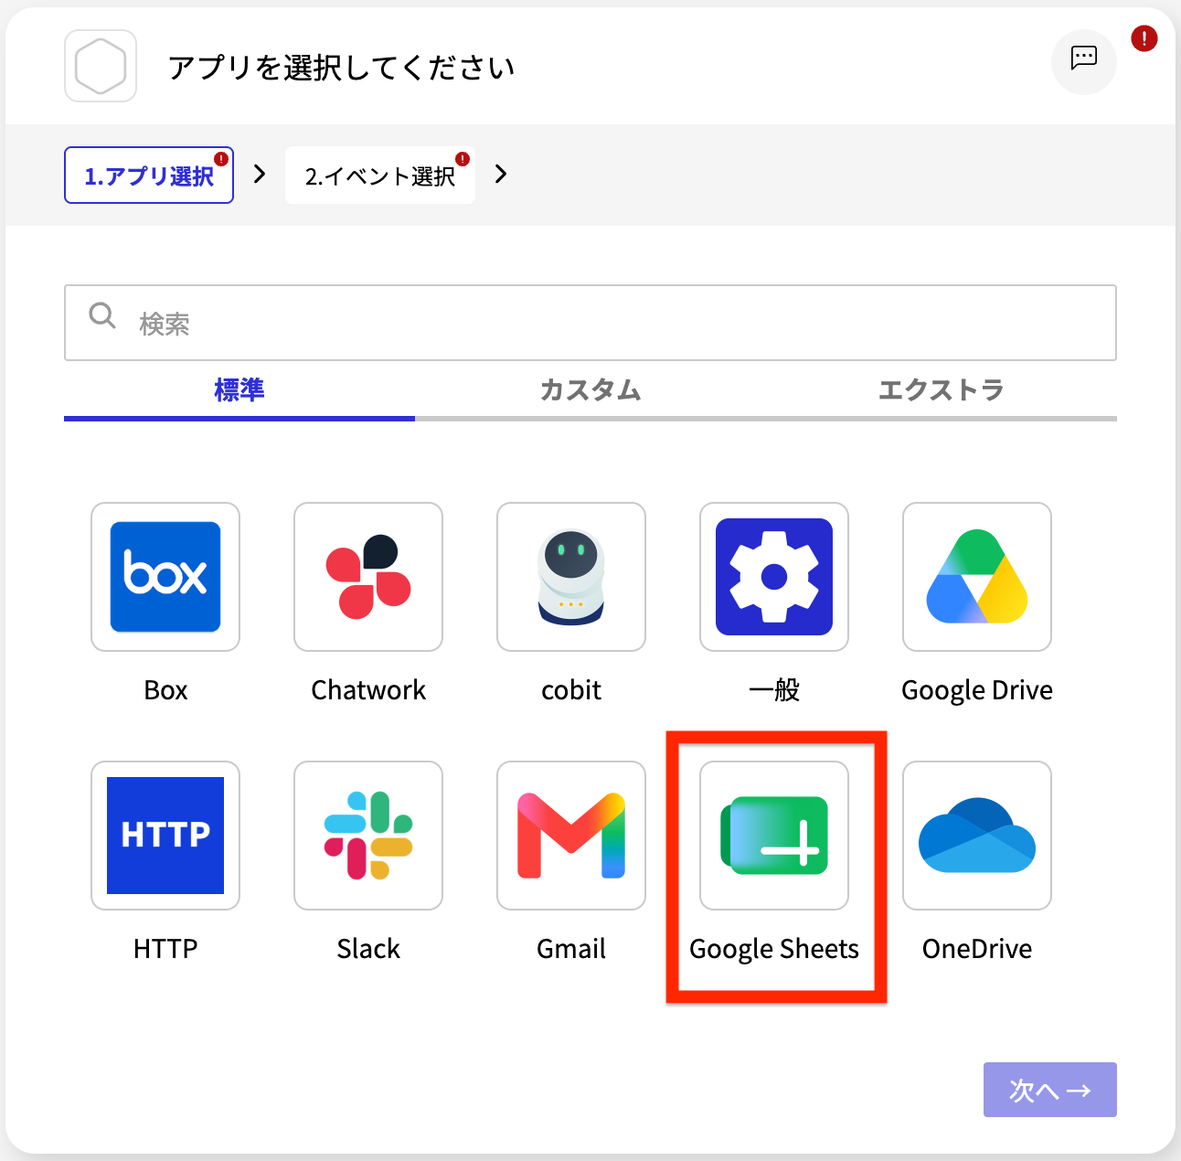The height and width of the screenshot is (1161, 1181).
Task: Select the HTTP app icon
Action: tap(165, 836)
